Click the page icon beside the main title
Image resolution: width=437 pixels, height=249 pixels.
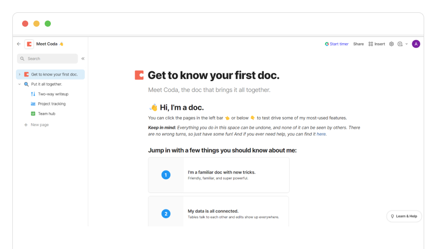pos(139,75)
